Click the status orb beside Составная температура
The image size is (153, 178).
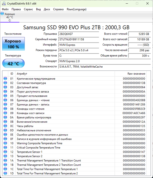[x=5, y=83]
